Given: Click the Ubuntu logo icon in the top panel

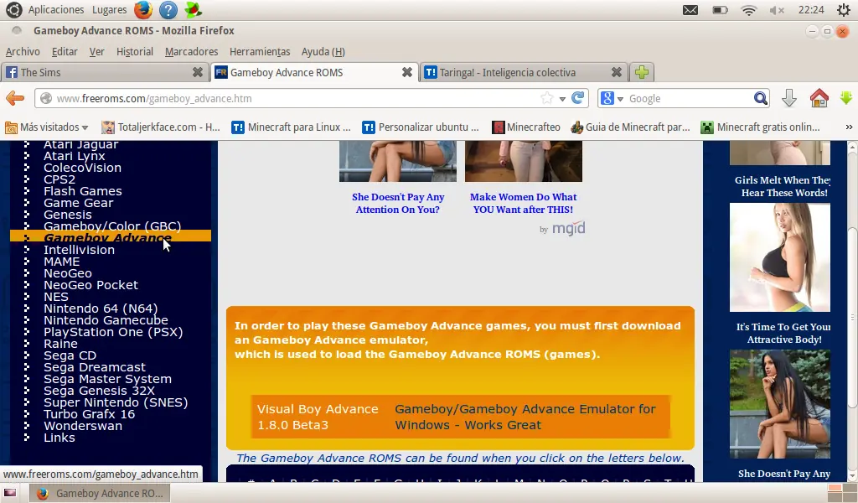Looking at the screenshot, I should point(13,9).
